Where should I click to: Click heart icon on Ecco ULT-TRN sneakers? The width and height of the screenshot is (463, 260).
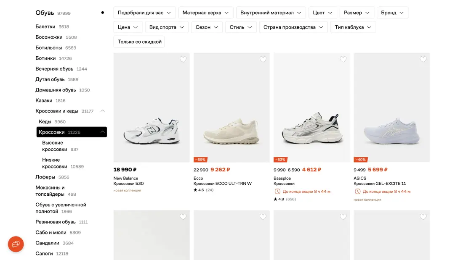coord(263,59)
